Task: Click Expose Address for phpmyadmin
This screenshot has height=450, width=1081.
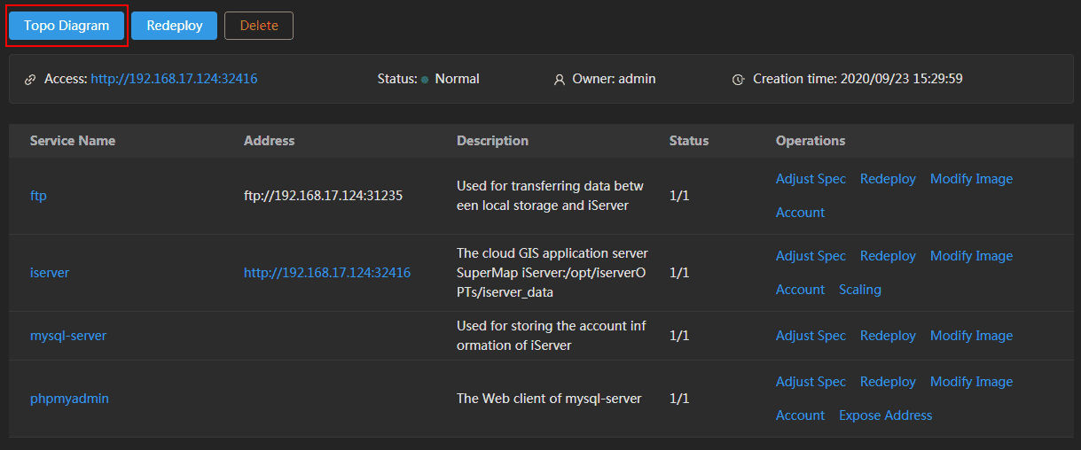Action: (x=886, y=415)
